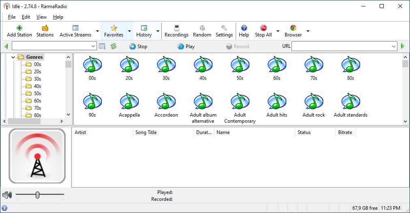Click the 67,9 GB free status text
Image resolution: width=410 pixels, height=213 pixels.
(365, 208)
